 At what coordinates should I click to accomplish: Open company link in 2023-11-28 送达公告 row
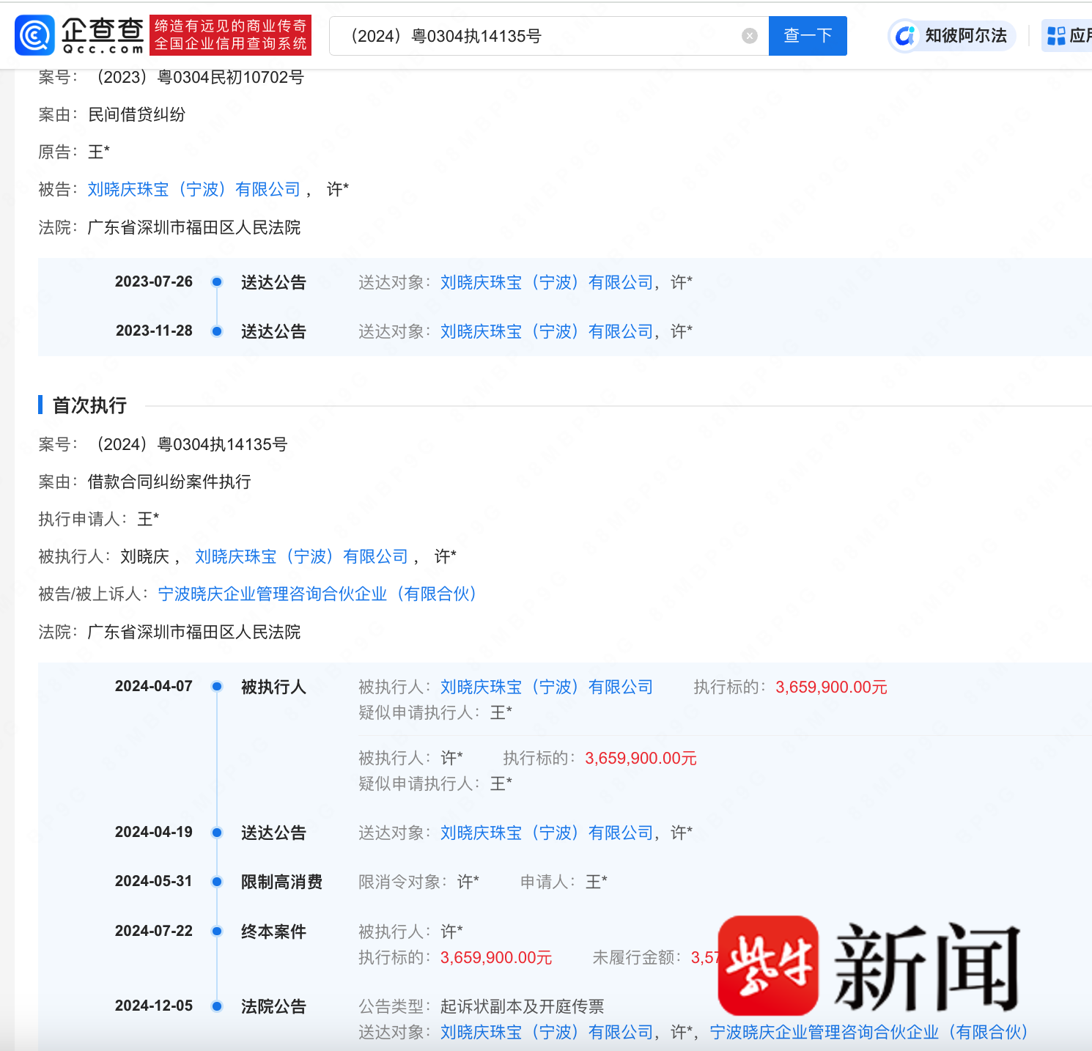[x=547, y=332]
